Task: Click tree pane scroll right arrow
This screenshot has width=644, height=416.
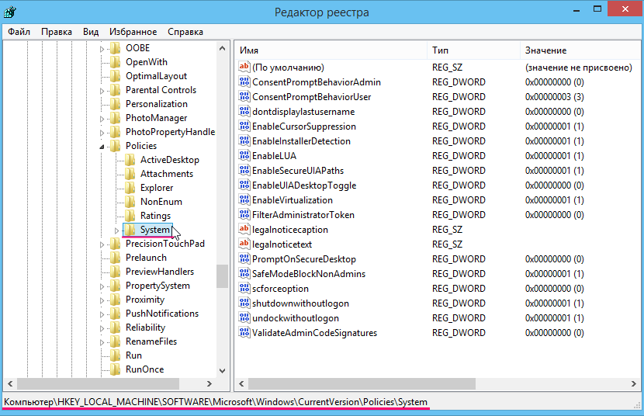Action: coord(209,383)
